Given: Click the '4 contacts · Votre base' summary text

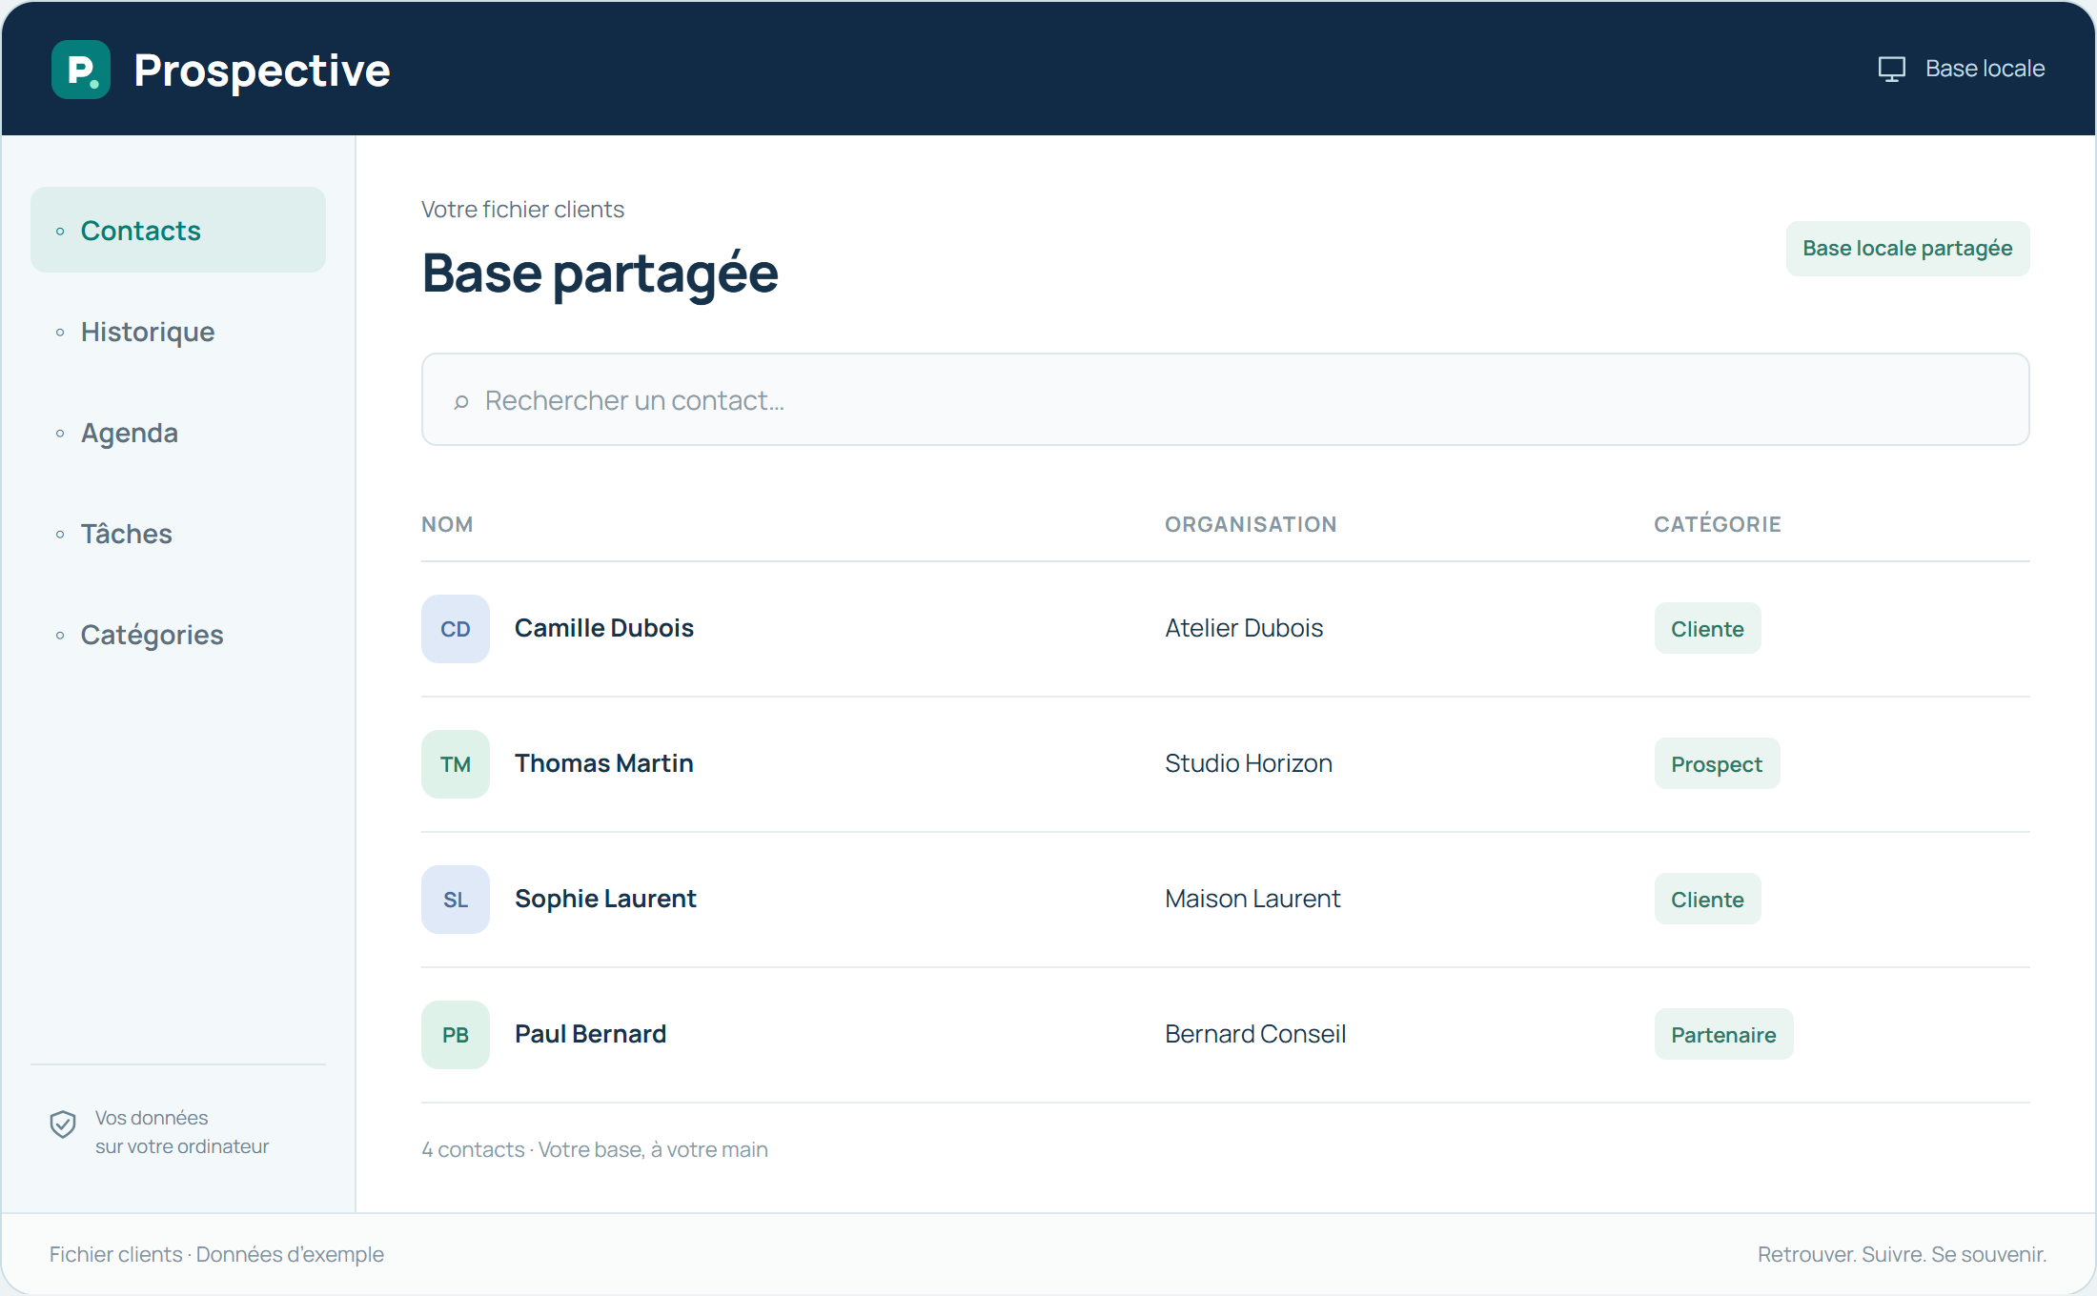Looking at the screenshot, I should [x=595, y=1149].
